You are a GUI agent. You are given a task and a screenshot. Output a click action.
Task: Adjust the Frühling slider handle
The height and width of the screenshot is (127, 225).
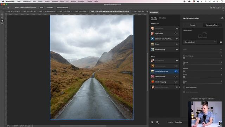pos(184,65)
